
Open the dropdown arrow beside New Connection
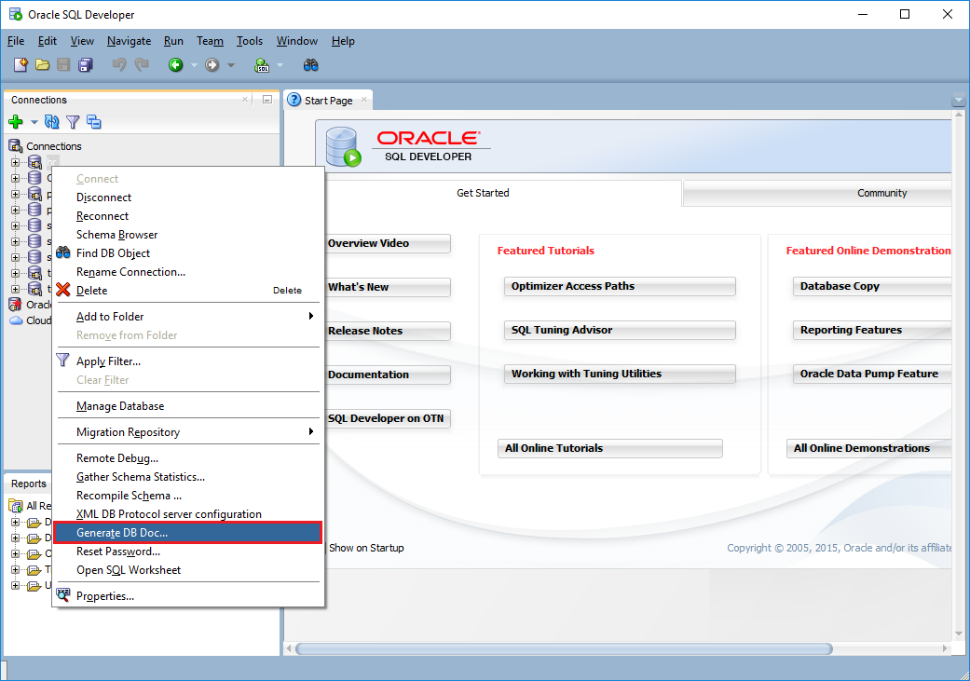[x=34, y=122]
